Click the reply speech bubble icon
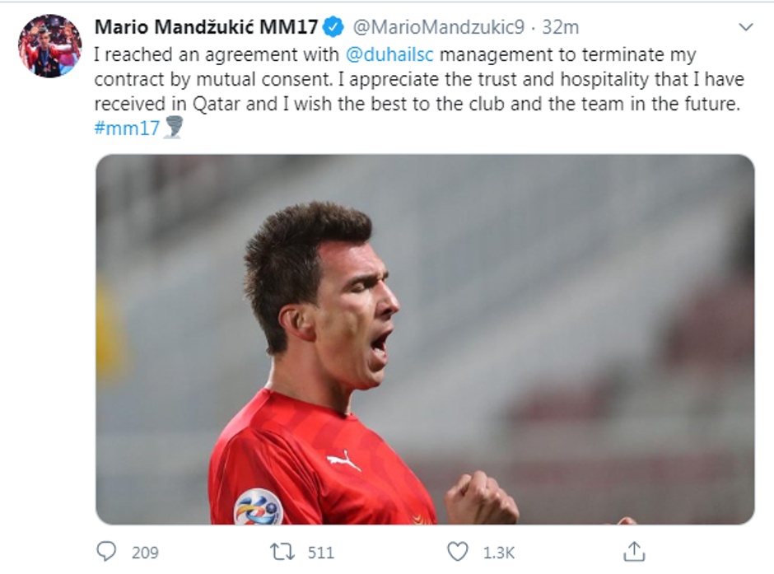Screen dimensions: 774x574 pyautogui.click(x=106, y=552)
